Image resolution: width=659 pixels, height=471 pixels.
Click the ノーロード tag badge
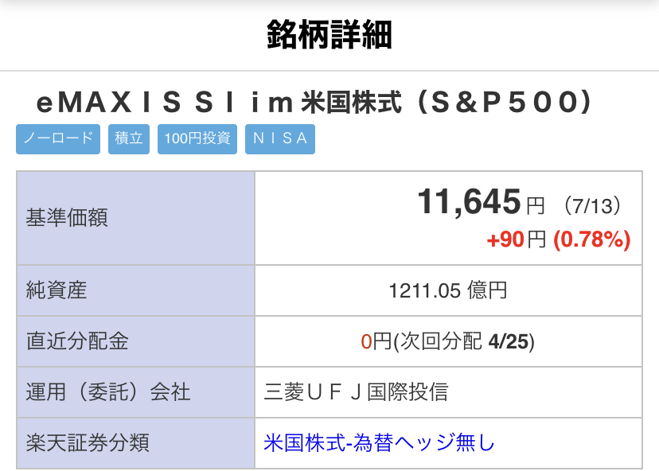coord(58,139)
